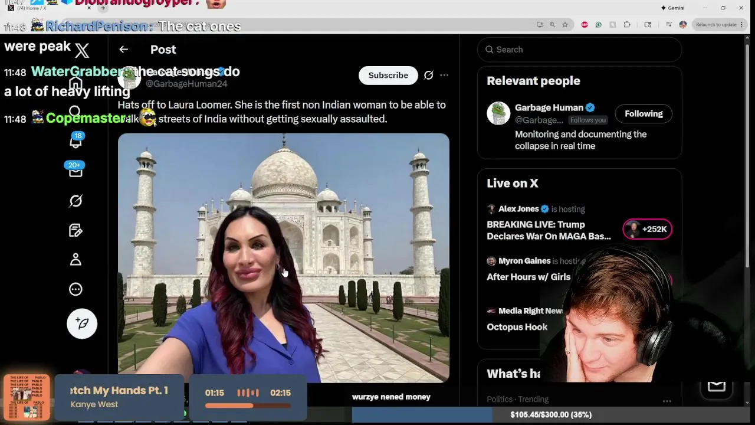
Task: Click the install app icon in address bar
Action: [540, 24]
